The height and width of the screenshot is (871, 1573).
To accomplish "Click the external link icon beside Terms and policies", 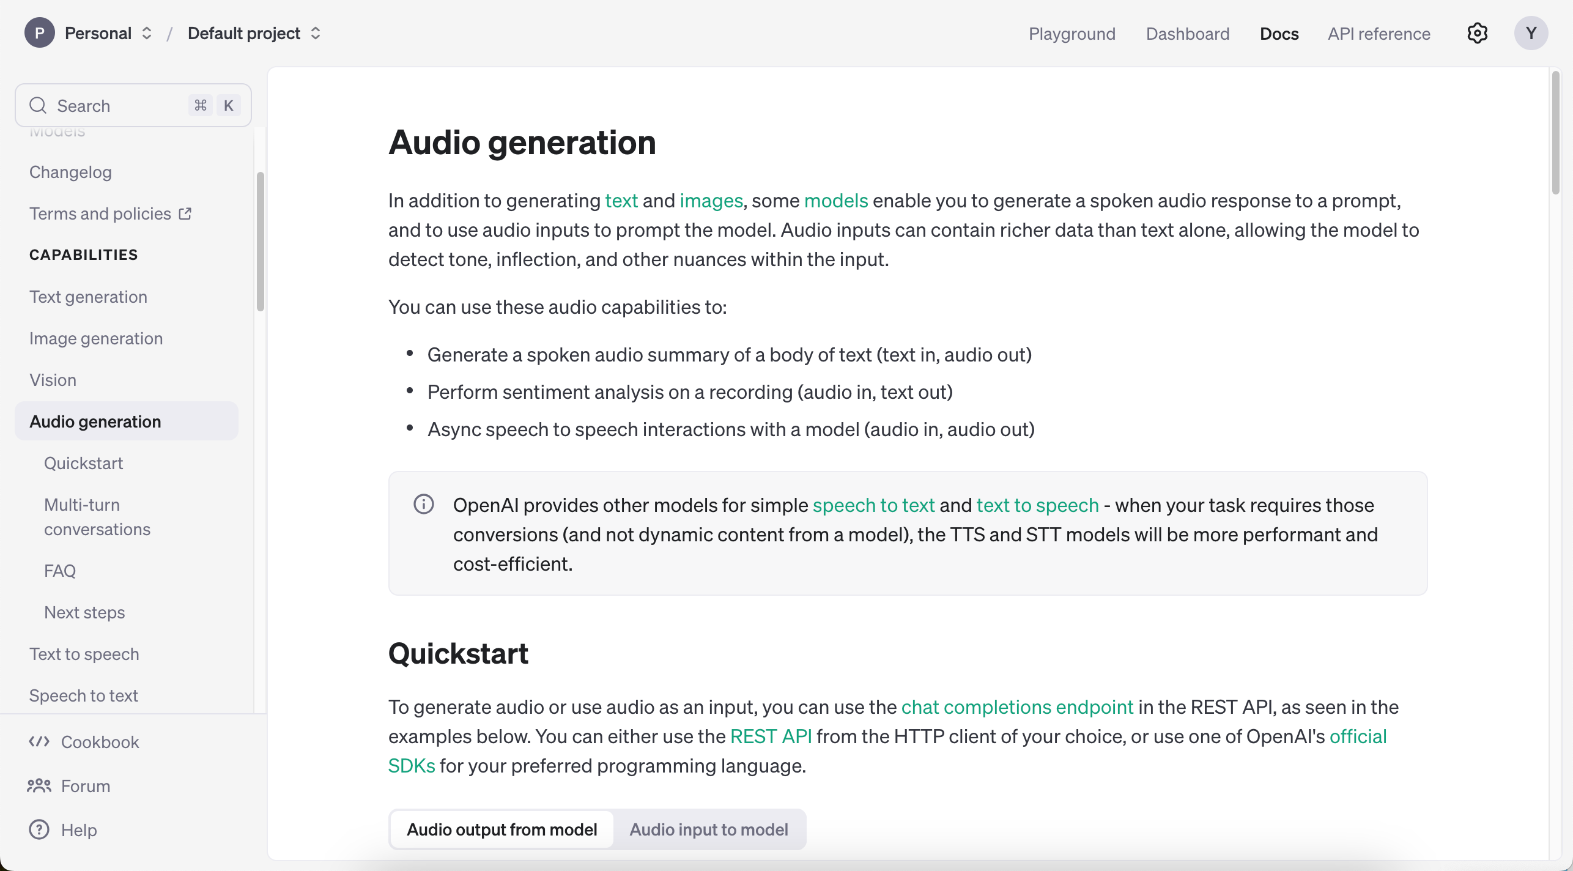I will click(x=185, y=213).
